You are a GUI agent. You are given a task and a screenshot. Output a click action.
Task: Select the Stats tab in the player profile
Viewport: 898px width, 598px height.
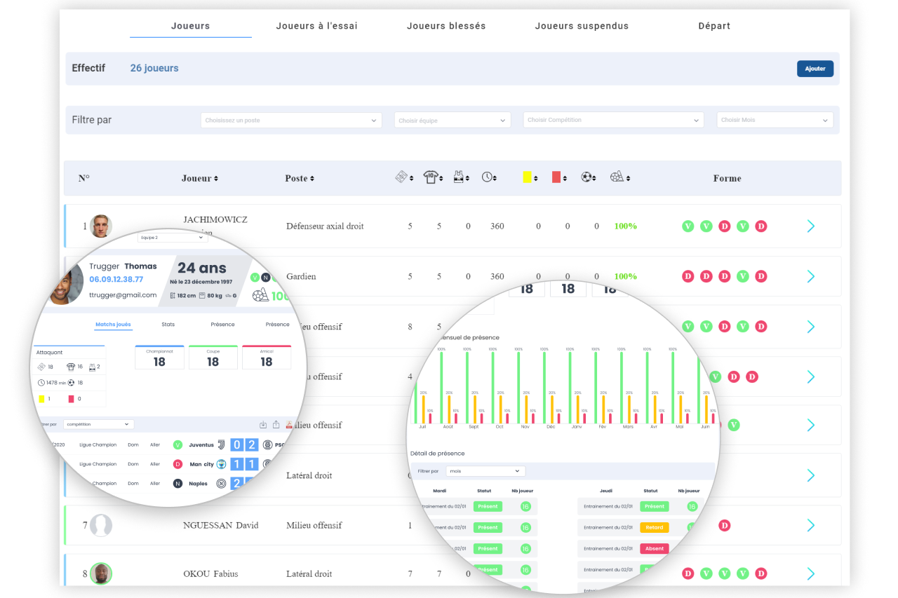[x=168, y=325]
